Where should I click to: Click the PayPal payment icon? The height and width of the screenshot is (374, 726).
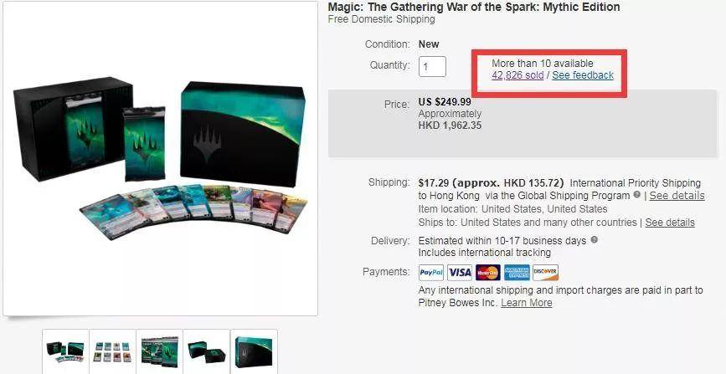pos(431,273)
